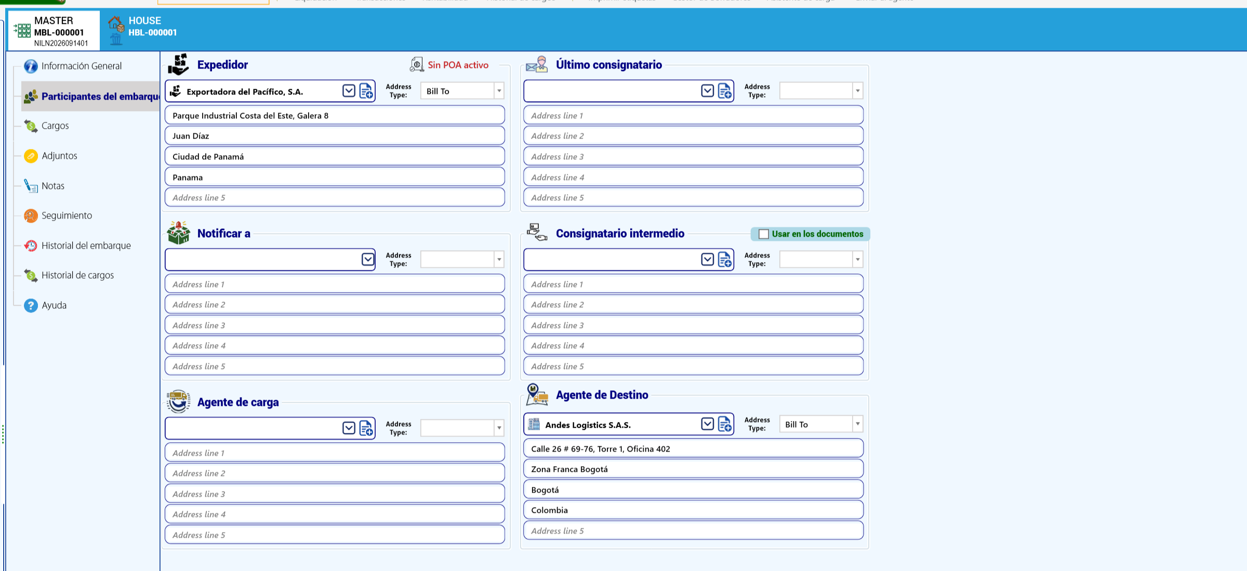Open Información General in sidebar
The height and width of the screenshot is (571, 1247).
tap(82, 66)
